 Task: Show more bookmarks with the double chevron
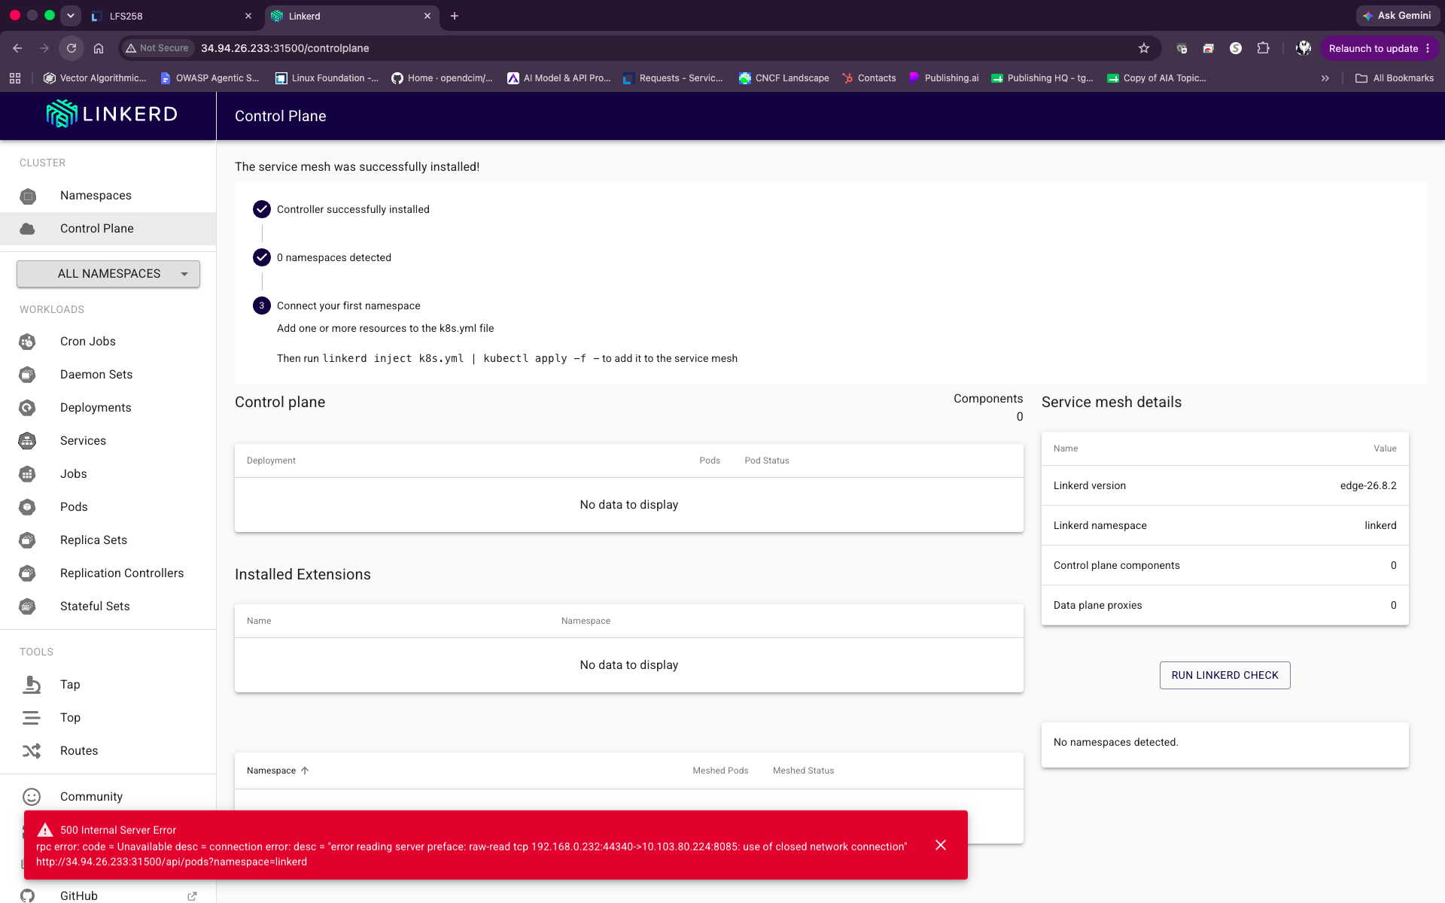point(1325,78)
